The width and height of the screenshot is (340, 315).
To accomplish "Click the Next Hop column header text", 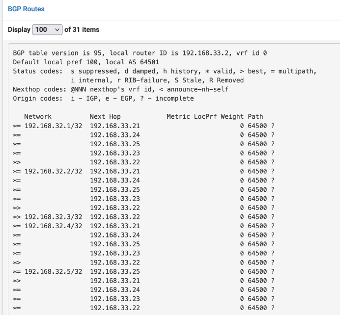I will (x=105, y=116).
